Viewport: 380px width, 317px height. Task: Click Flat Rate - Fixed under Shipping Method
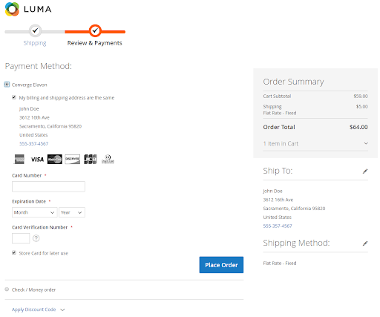pyautogui.click(x=280, y=264)
